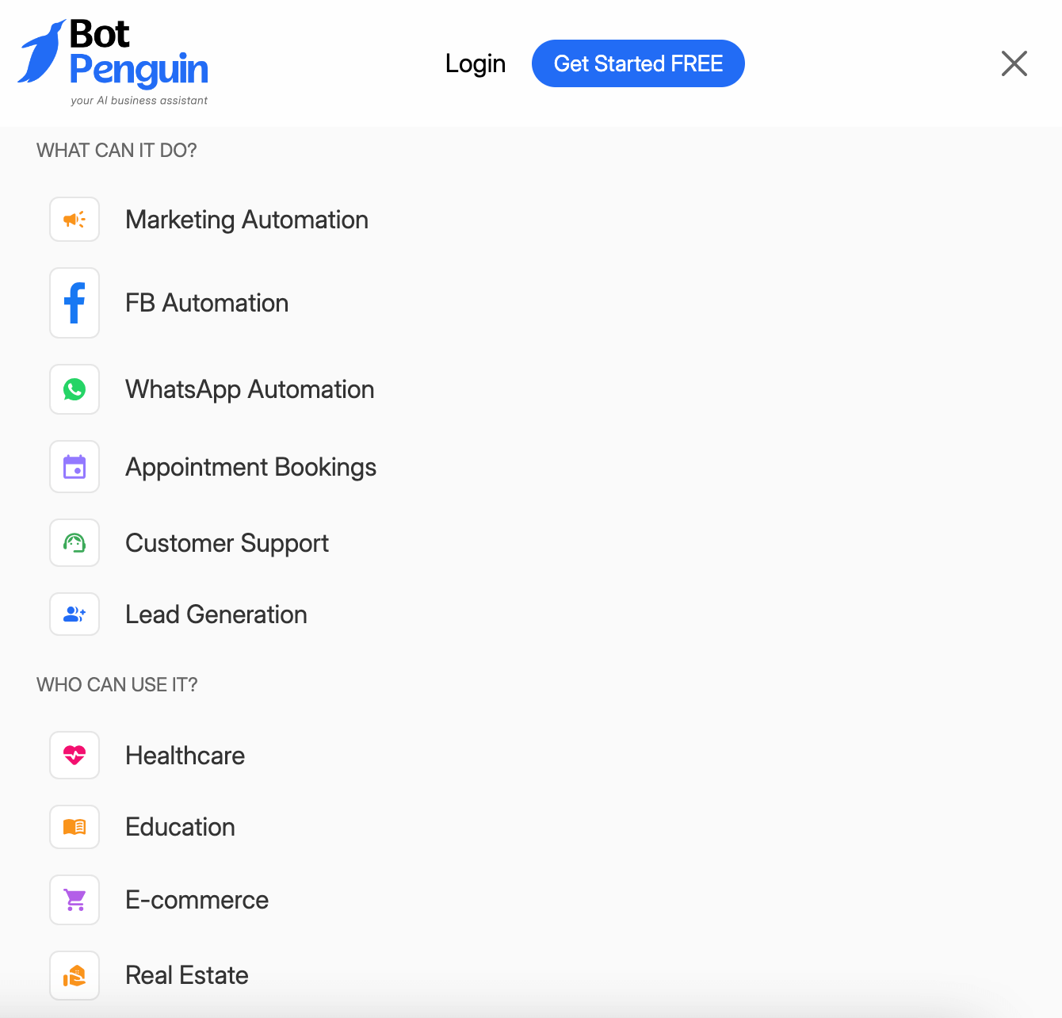Click the Lead Generation people icon
The image size is (1062, 1018).
tap(74, 614)
